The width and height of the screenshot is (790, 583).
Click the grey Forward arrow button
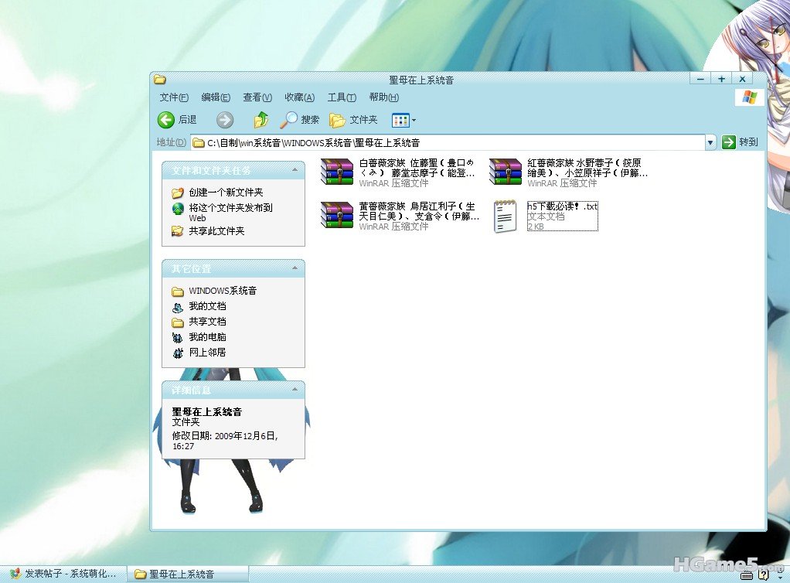coord(225,120)
